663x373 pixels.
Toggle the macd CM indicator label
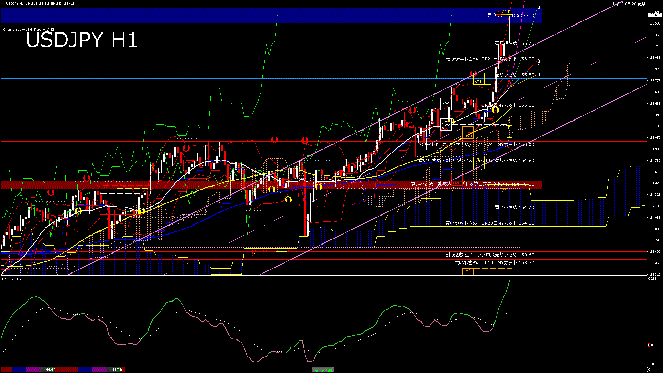pyautogui.click(x=323, y=370)
